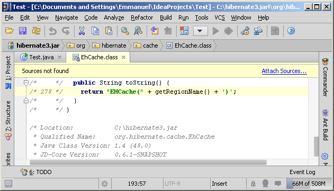Viewport: 334px width, 191px height.
Task: Click the fold end marker below return
Action: pos(26,101)
